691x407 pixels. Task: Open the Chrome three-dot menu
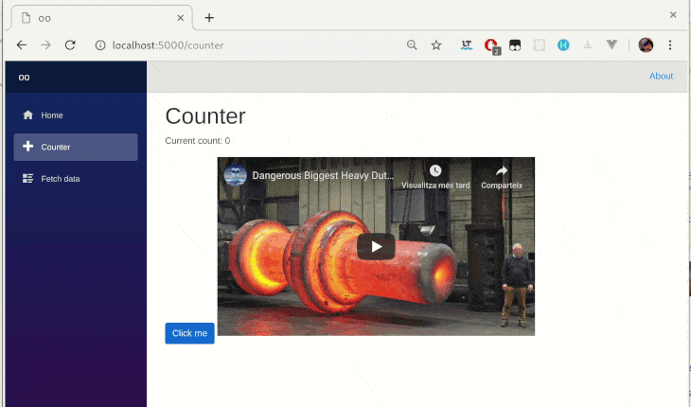(x=670, y=44)
